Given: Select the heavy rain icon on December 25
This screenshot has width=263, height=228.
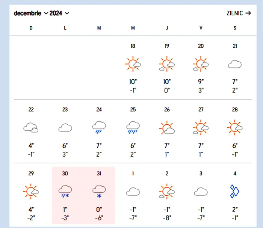Looking at the screenshot, I should click(x=133, y=127).
